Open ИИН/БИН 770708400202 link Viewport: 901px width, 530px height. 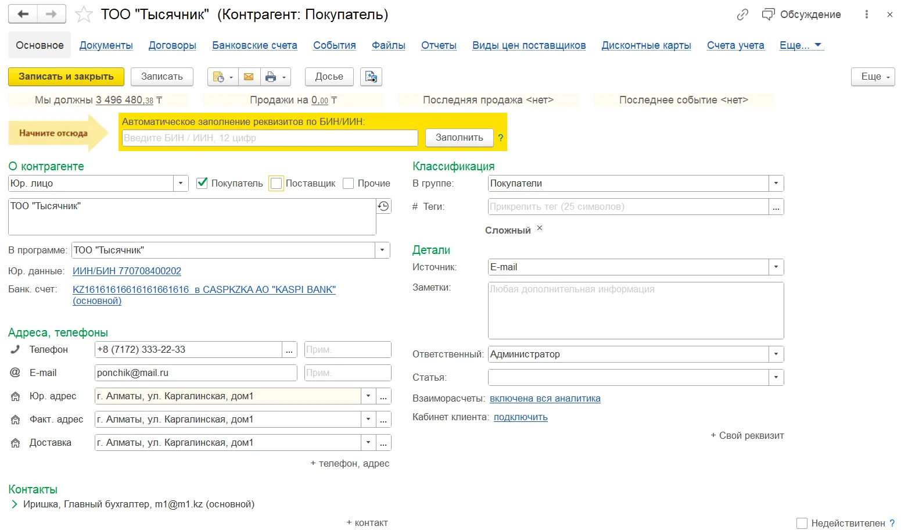point(127,271)
